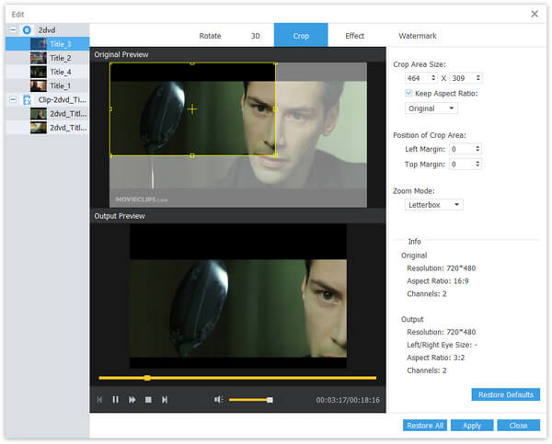The height and width of the screenshot is (444, 552).
Task: Select the Clip-2dvd_Ti... tree label
Action: (63, 100)
